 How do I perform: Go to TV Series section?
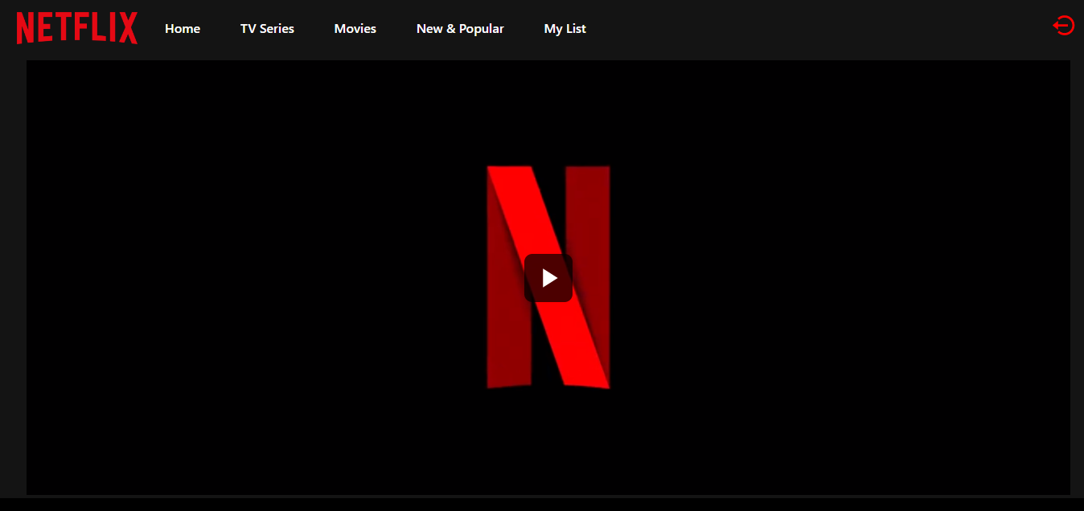coord(267,29)
